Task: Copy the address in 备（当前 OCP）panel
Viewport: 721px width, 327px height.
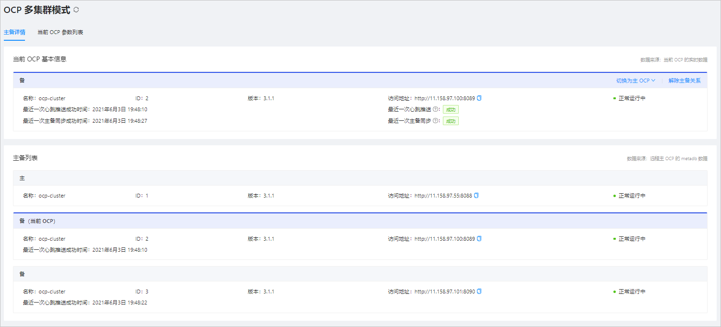Action: 479,239
